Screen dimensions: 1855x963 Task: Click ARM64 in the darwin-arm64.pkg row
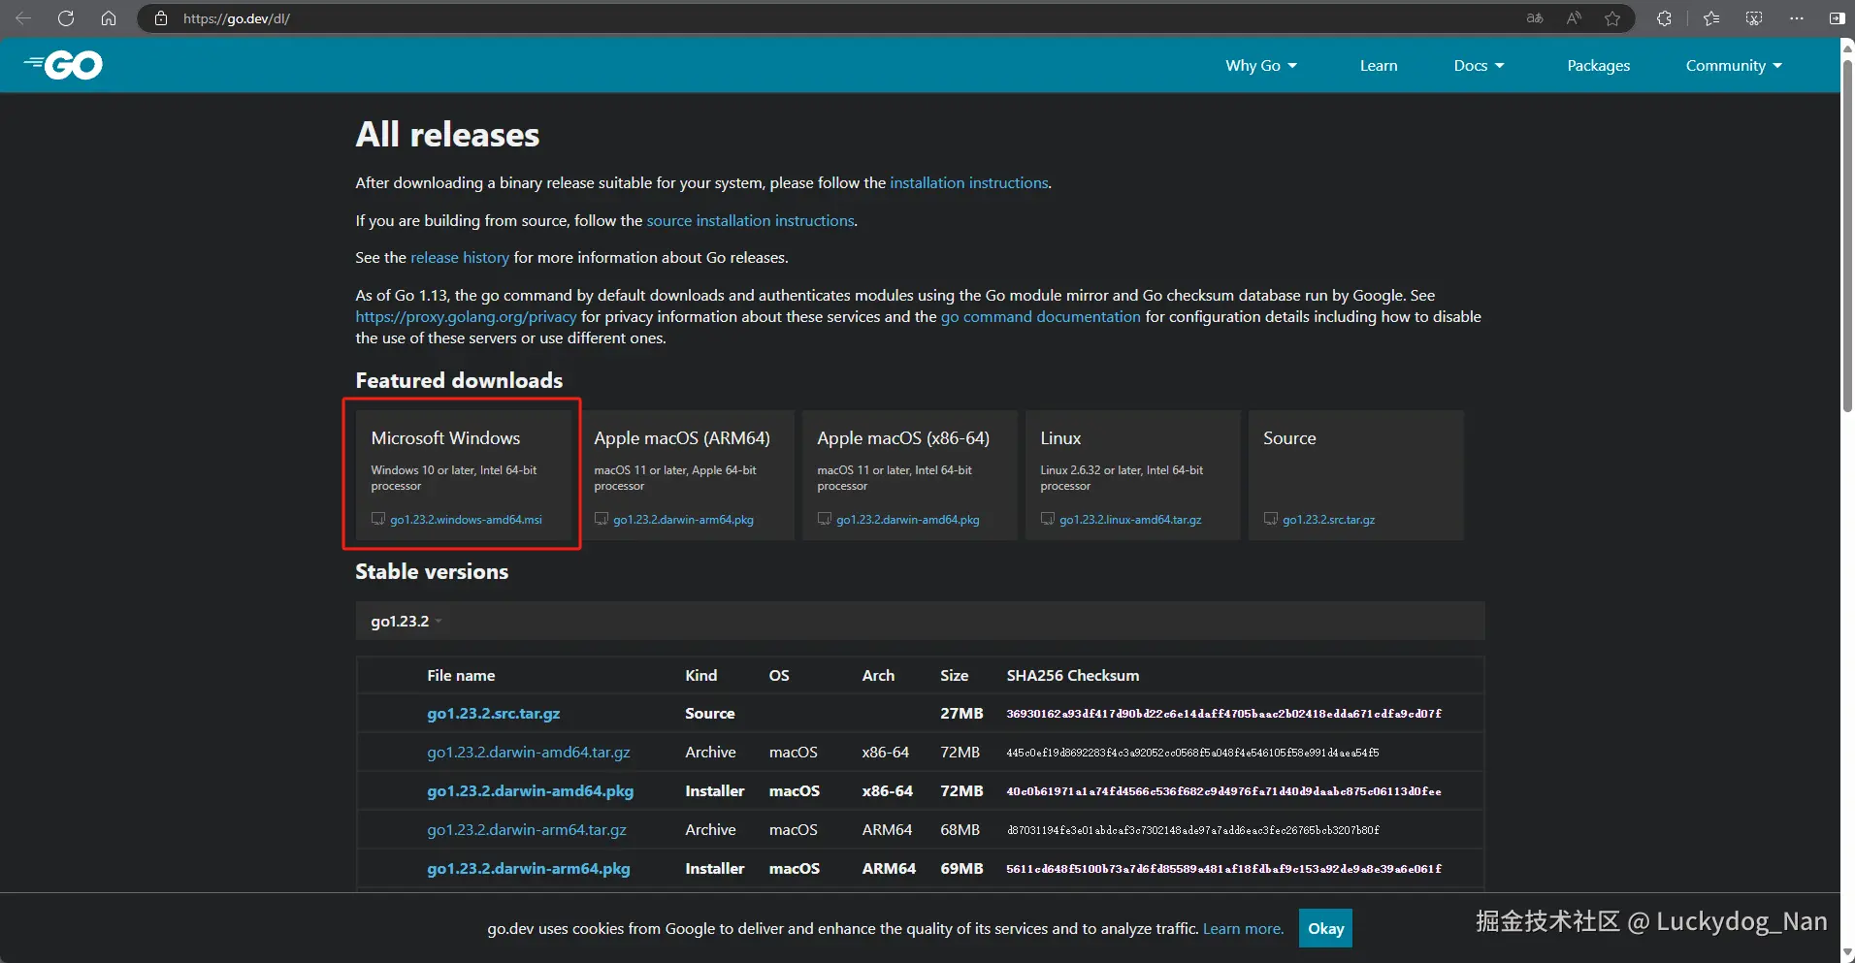click(x=889, y=868)
